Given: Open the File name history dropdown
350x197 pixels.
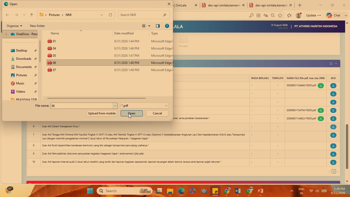Looking at the screenshot, I should click(x=115, y=106).
